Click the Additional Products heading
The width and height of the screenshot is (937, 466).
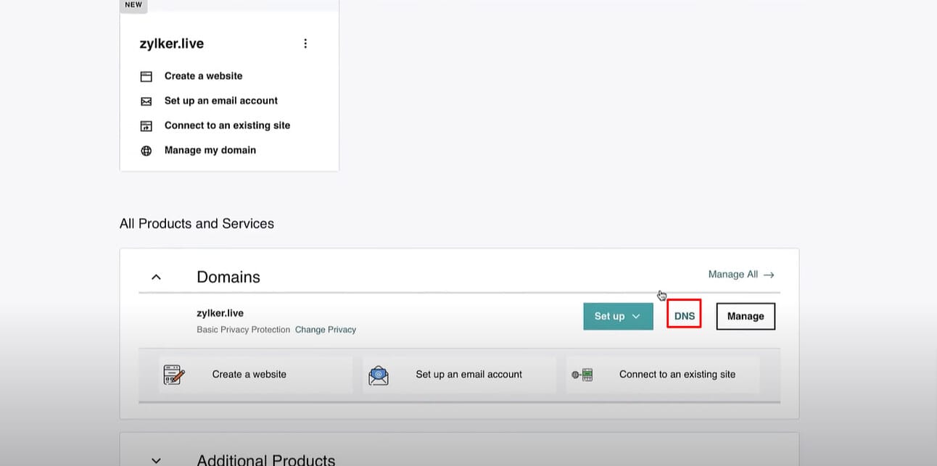266,460
